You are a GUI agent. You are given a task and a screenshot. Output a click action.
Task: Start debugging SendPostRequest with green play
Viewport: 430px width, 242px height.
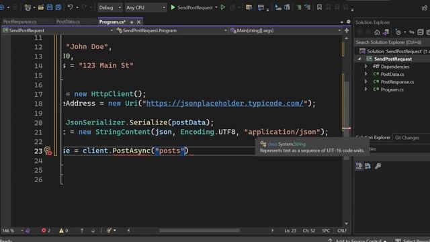coord(173,7)
